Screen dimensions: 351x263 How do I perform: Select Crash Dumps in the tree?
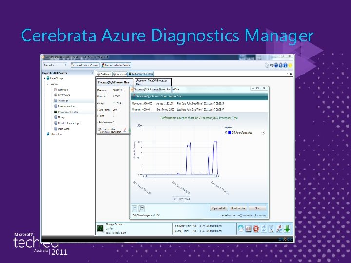click(64, 129)
